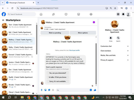This screenshot has height=100, width=134.
Task: Expand Media, files and links section
Action: point(115,55)
